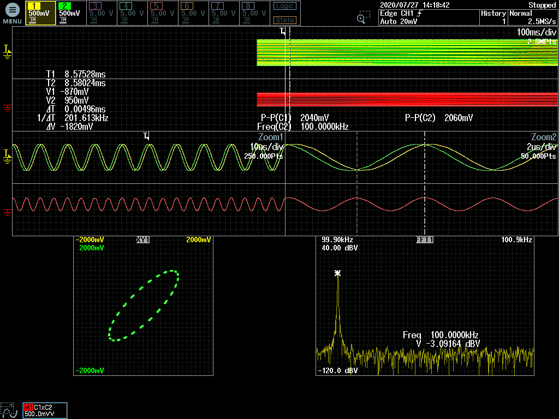
Task: Open the MENU hamburger button
Action: (x=12, y=13)
